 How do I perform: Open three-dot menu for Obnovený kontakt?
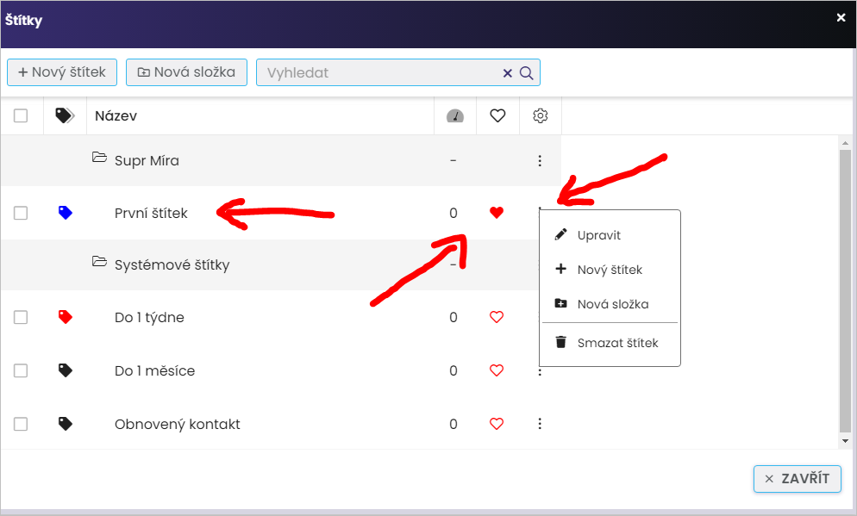pyautogui.click(x=540, y=424)
